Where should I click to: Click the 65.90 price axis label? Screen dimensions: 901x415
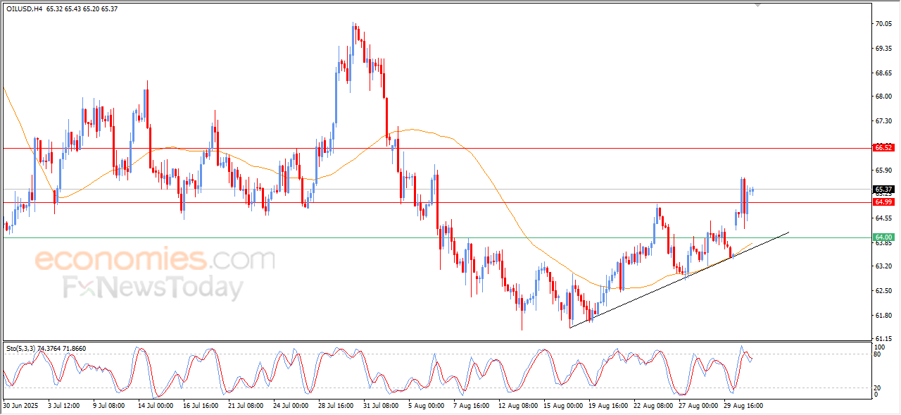coord(885,171)
